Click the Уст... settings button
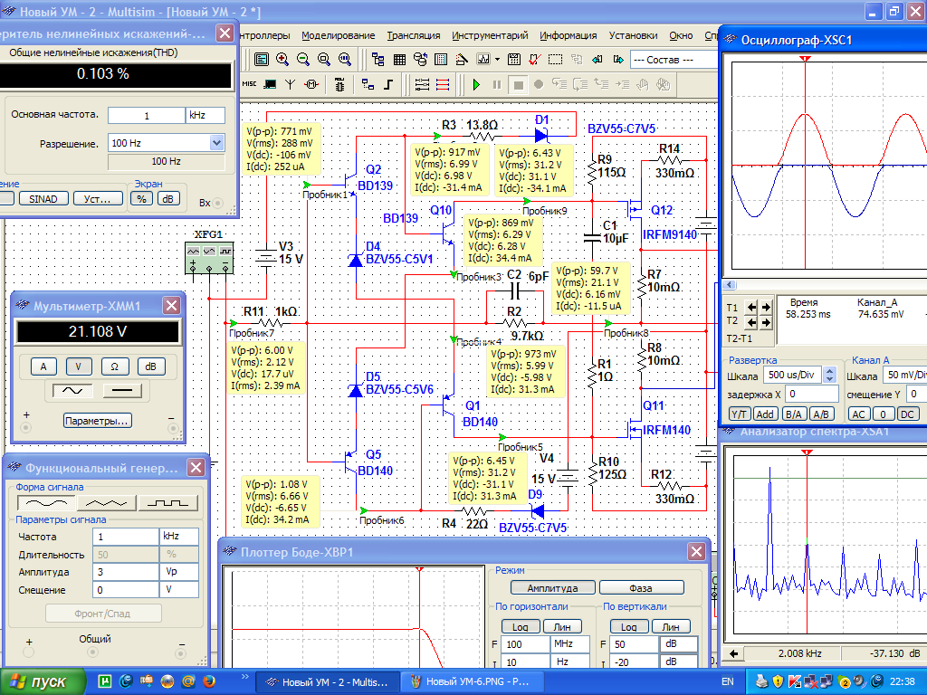The image size is (927, 695). pyautogui.click(x=98, y=198)
